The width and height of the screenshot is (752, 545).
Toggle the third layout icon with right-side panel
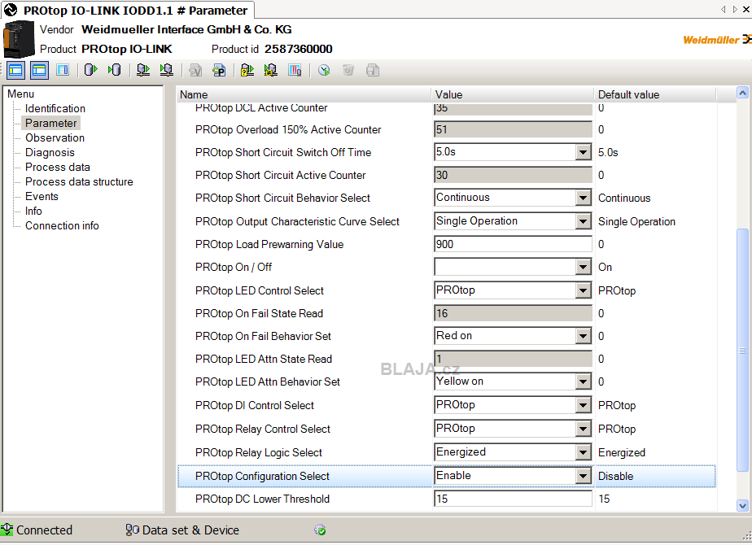point(63,71)
